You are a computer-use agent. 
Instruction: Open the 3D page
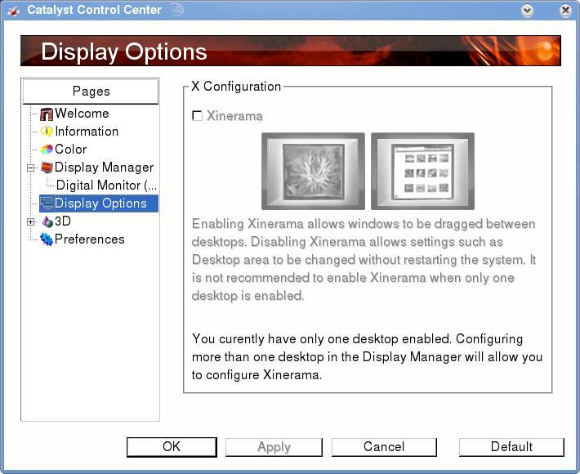pos(63,221)
